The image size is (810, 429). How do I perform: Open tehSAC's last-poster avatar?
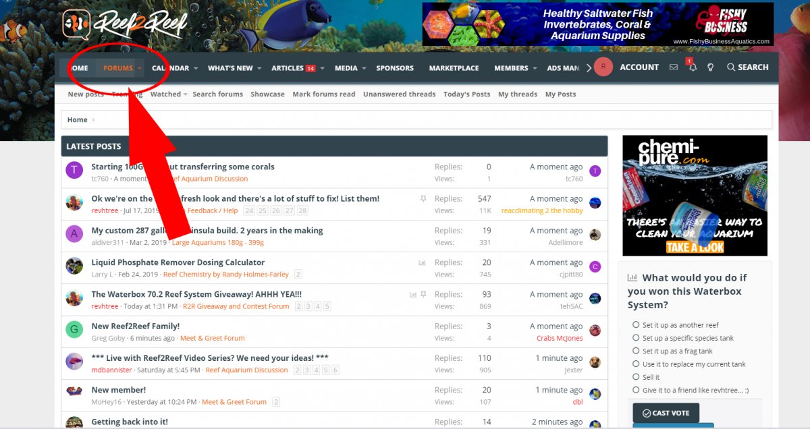click(x=595, y=298)
